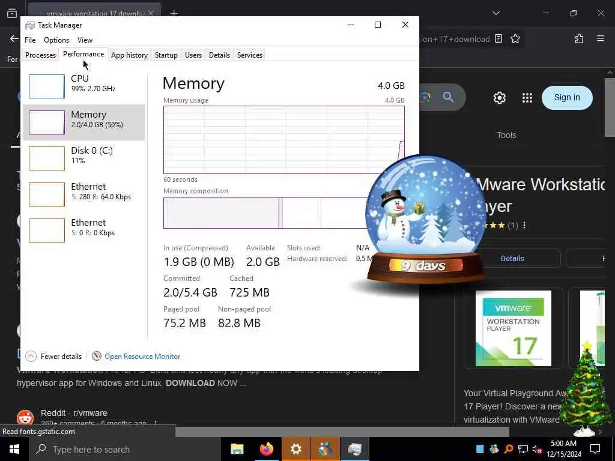Switch to the App history tab
Screen dimensions: 615x461
(129, 55)
